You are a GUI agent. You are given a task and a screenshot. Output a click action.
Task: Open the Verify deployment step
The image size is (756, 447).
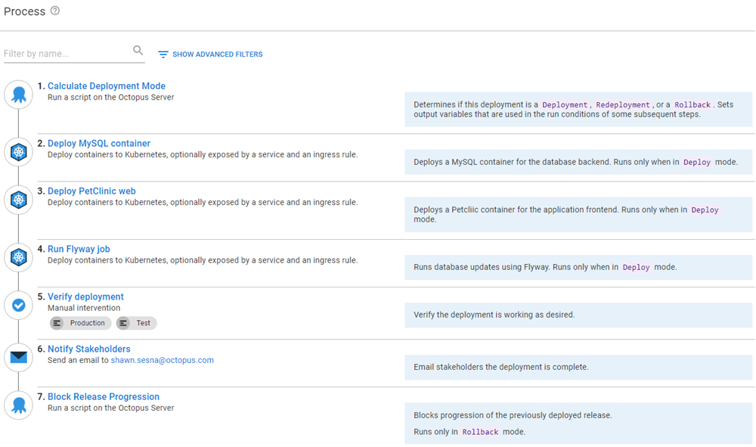tap(85, 296)
